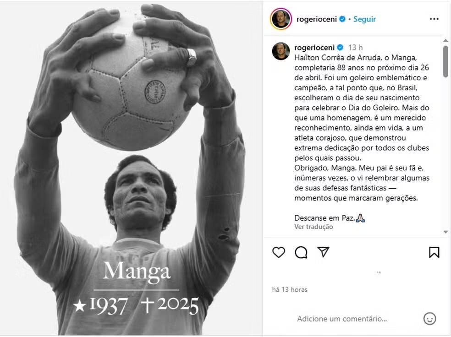Click verified badge in the caption

(x=340, y=48)
